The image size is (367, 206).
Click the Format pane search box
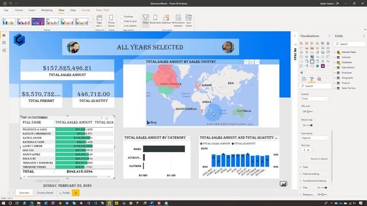[x=315, y=86]
